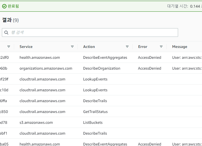Click the ID cell ending c850
Image resolution: width=202 pixels, height=146 pixels.
[x=4, y=112]
